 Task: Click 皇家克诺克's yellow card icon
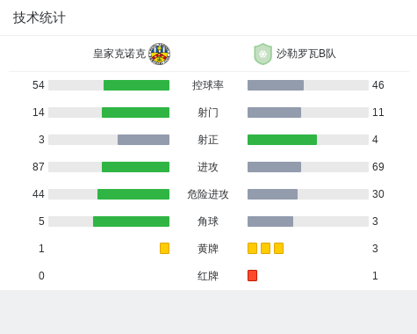(164, 249)
